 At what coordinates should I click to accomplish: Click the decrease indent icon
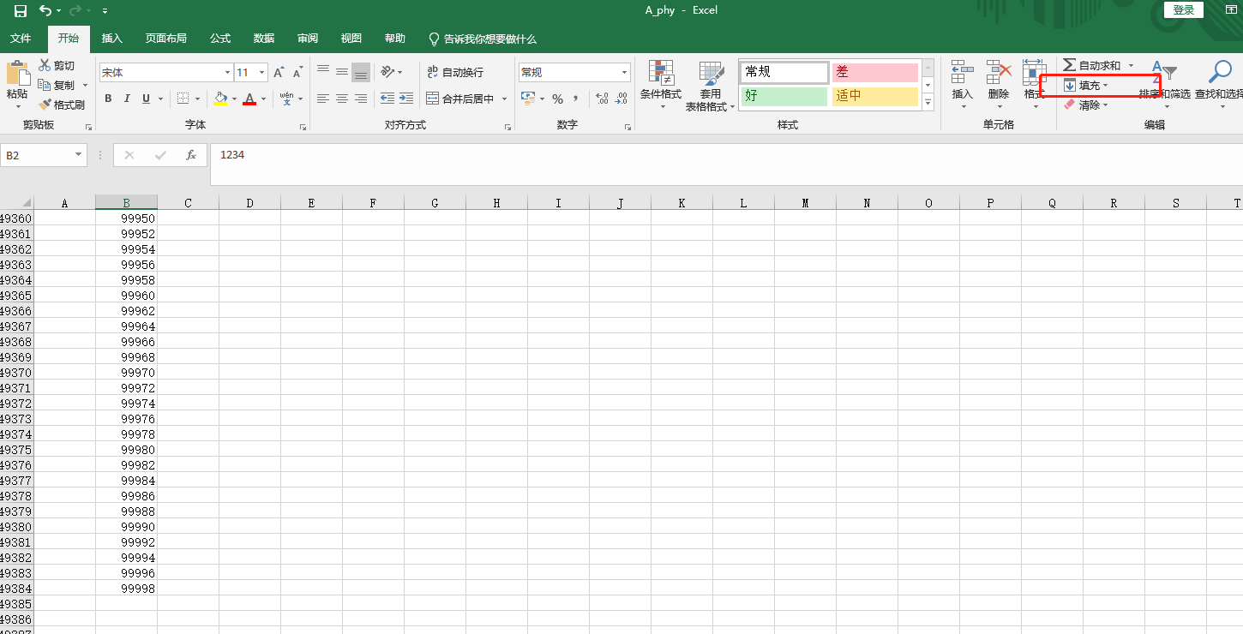387,99
